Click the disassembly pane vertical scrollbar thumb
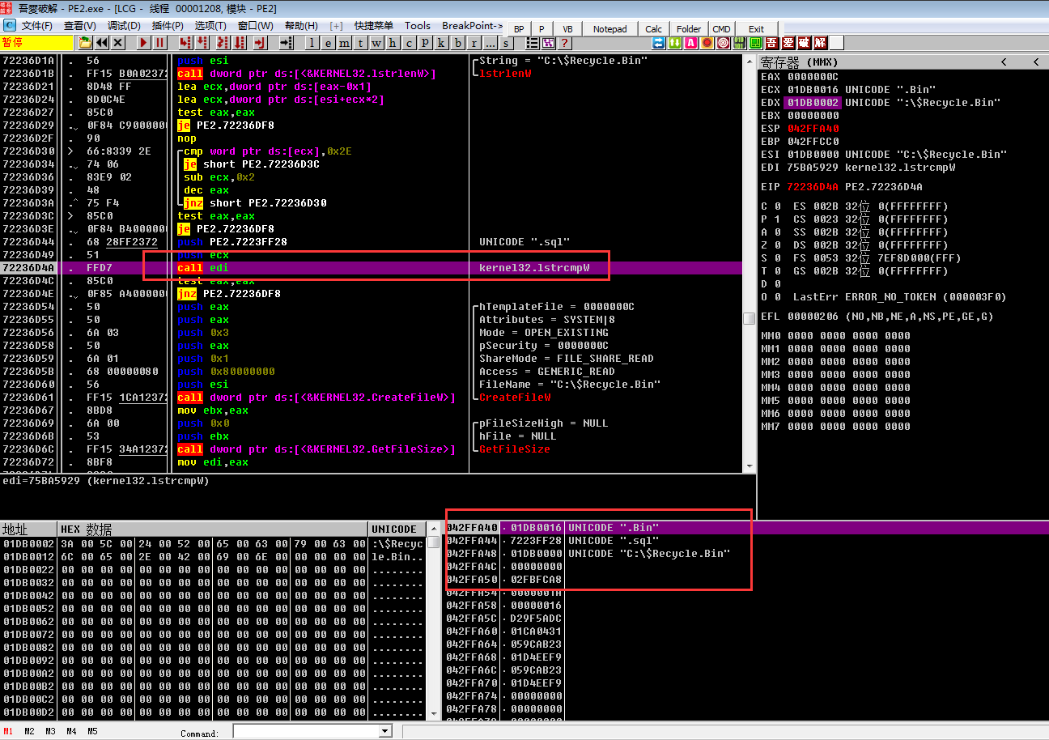This screenshot has height=740, width=1049. pyautogui.click(x=749, y=319)
